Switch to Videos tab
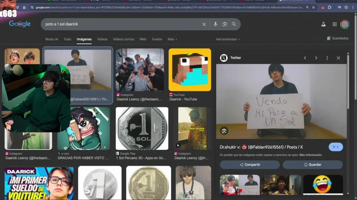 click(x=102, y=39)
